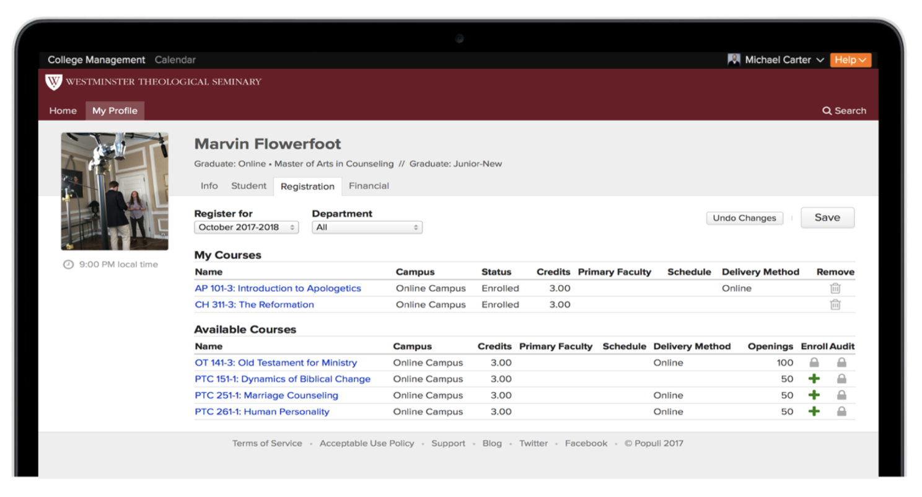Click the Undo Changes button

[744, 218]
